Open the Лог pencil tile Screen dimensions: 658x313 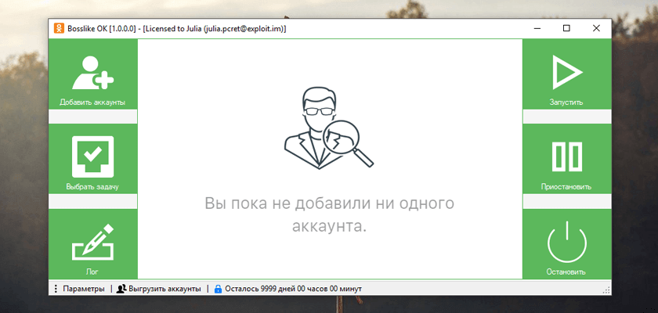point(92,243)
